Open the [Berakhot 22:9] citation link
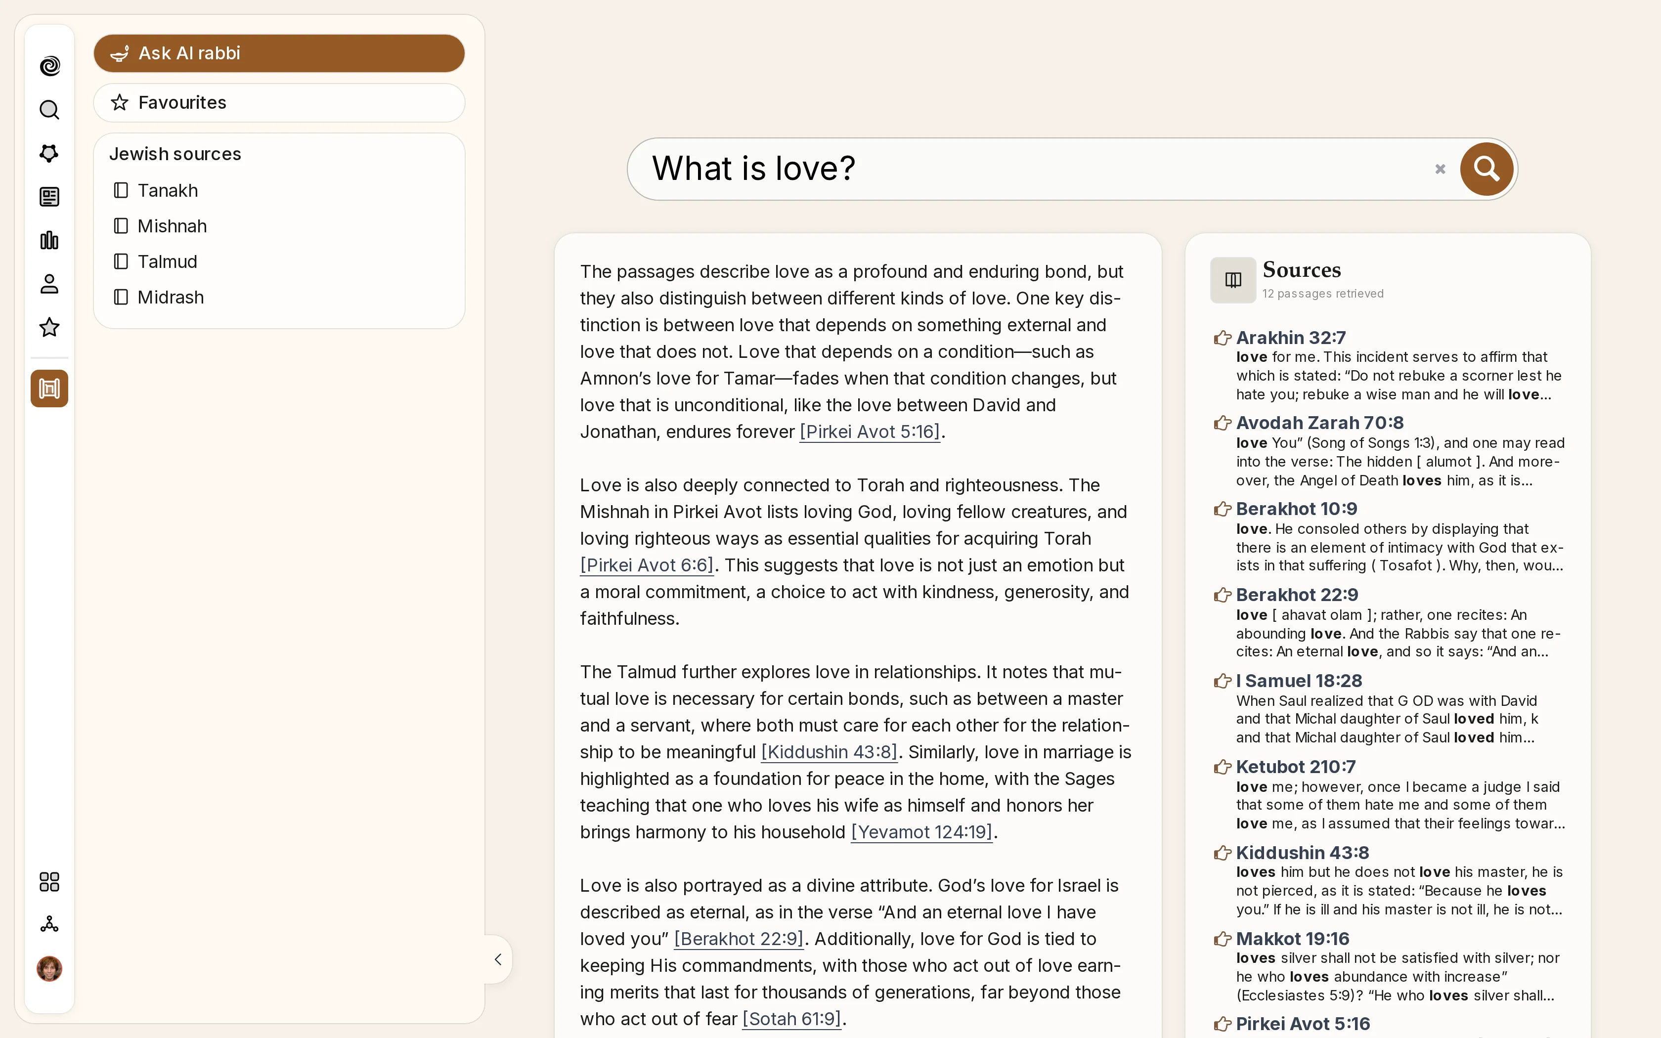 click(x=739, y=939)
